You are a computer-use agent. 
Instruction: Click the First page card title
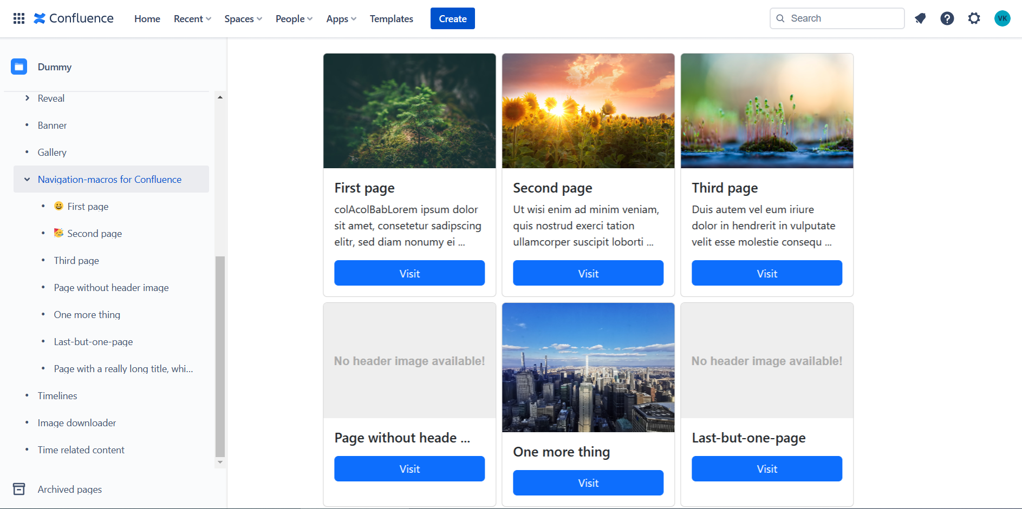[364, 188]
